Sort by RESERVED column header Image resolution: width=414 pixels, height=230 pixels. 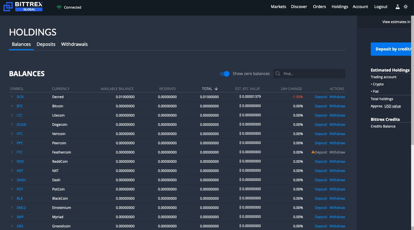click(x=167, y=89)
